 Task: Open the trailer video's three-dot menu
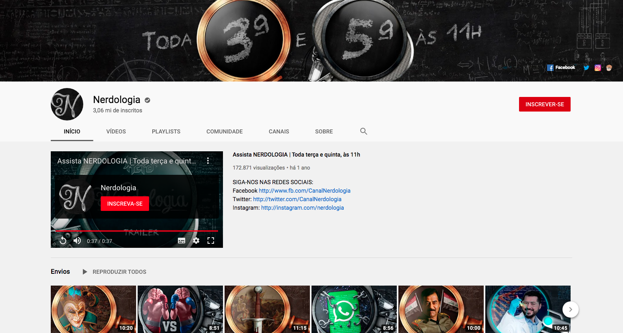point(208,161)
